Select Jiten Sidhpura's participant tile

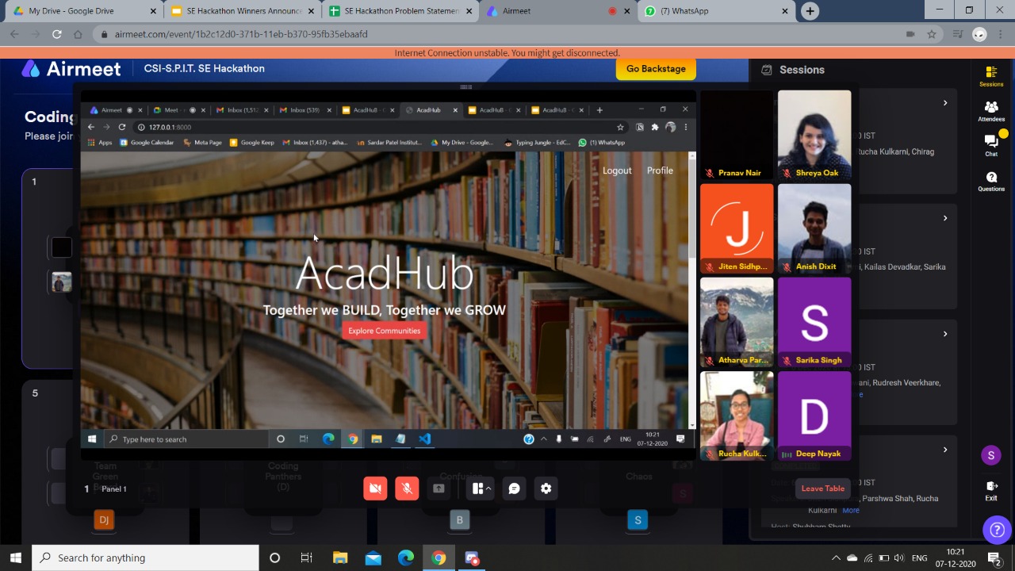pyautogui.click(x=737, y=228)
